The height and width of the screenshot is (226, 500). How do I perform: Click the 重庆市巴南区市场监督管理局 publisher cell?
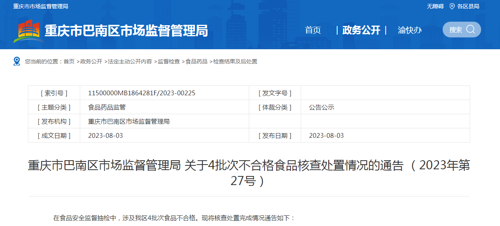164,121
